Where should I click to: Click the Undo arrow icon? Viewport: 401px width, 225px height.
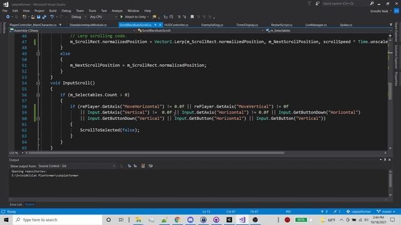tap(52, 17)
